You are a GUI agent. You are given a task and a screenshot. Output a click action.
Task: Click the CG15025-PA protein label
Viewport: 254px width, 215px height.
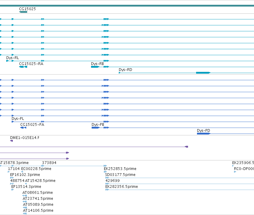pyautogui.click(x=32, y=125)
